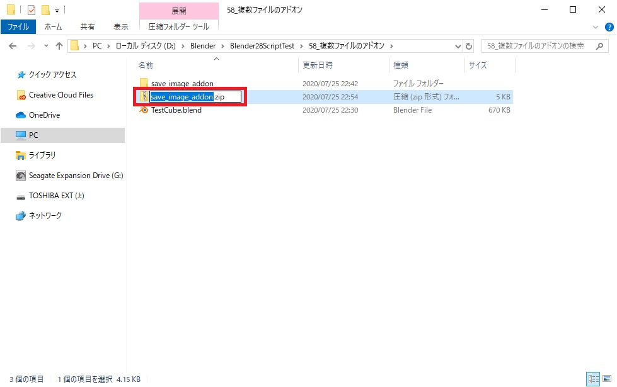Open the Help question mark icon
Image resolution: width=617 pixels, height=387 pixels.
click(x=609, y=27)
